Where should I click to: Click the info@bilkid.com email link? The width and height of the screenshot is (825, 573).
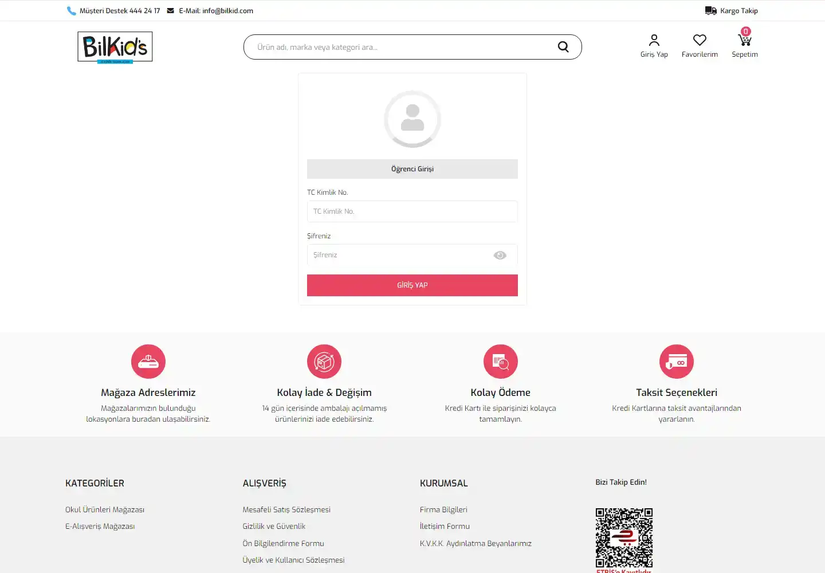click(227, 11)
